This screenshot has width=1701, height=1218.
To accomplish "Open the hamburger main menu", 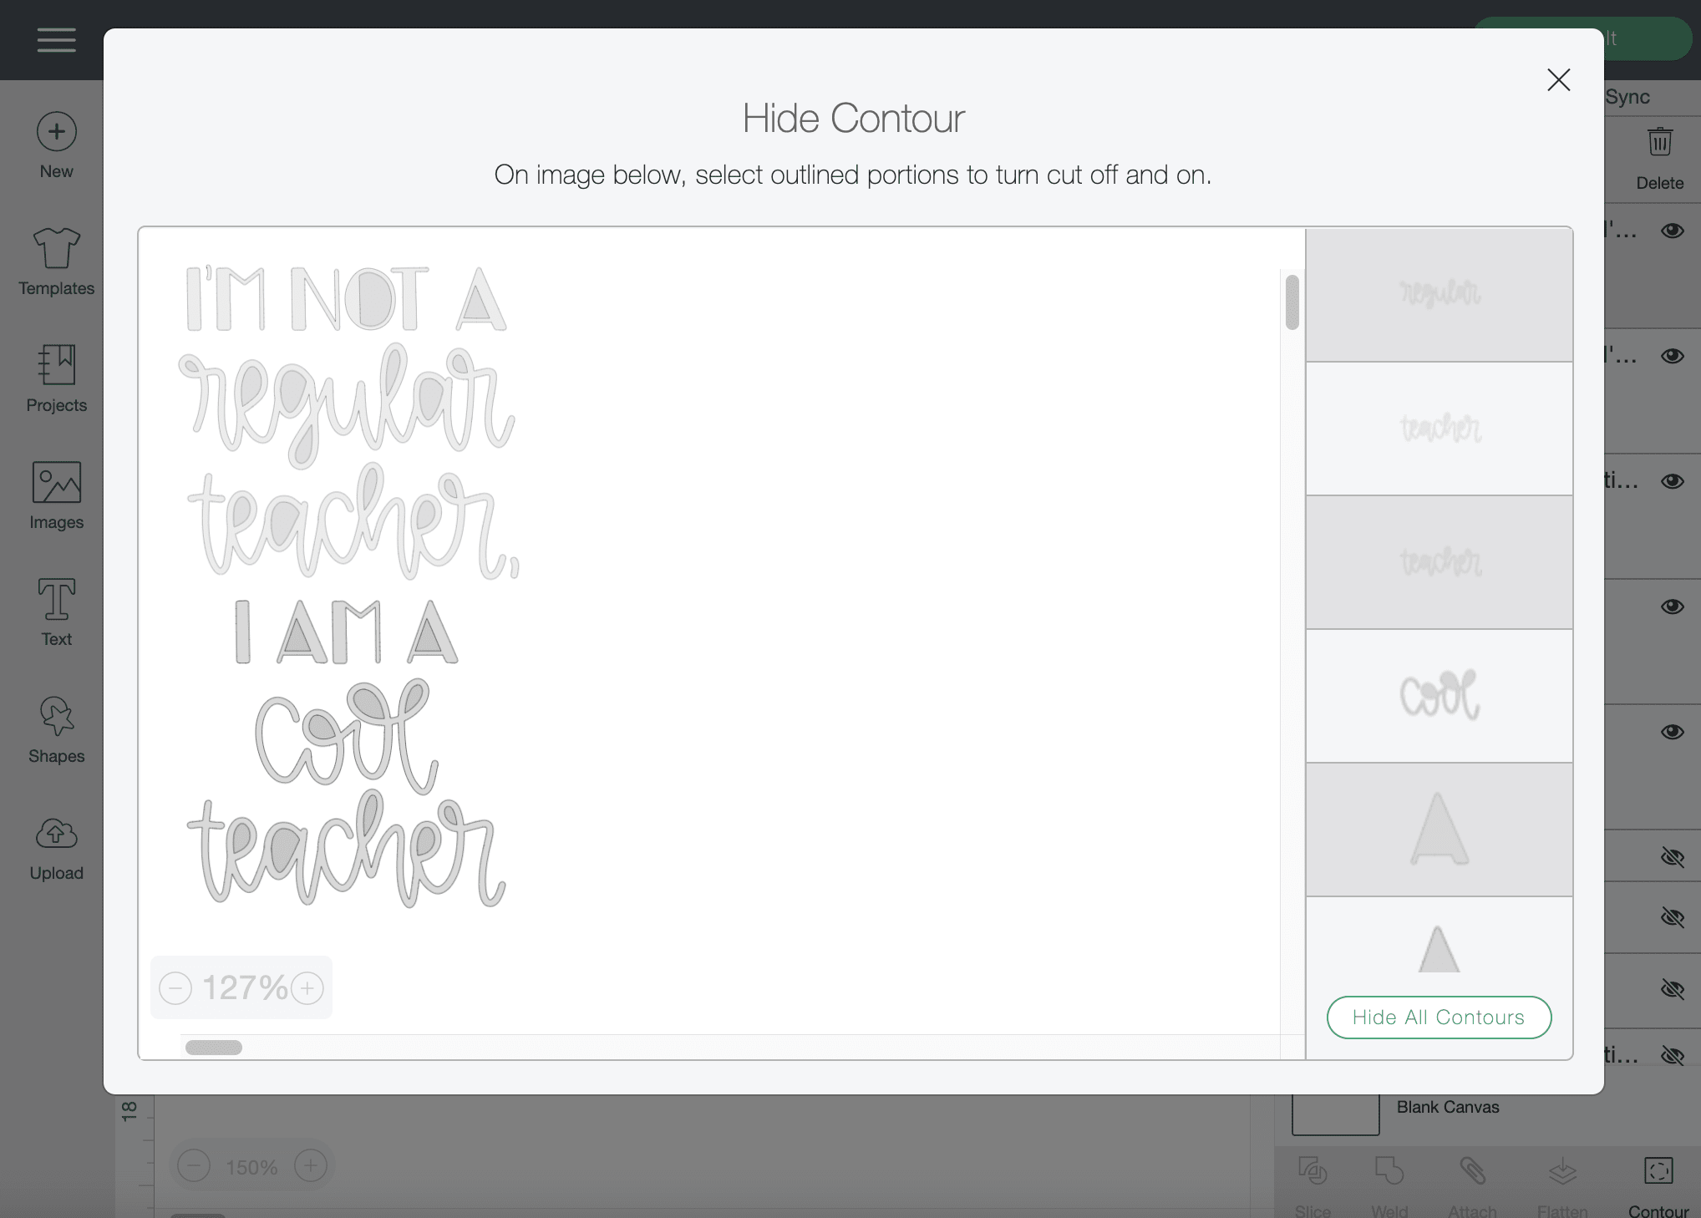I will coord(56,40).
